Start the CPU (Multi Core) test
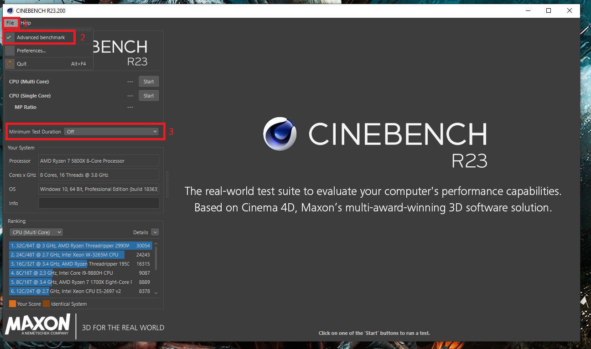 point(149,82)
